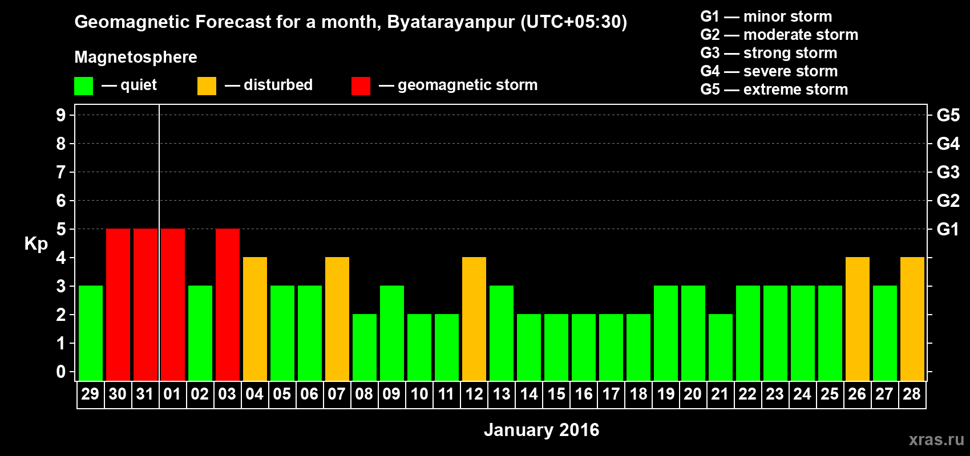Screen dimensions: 970x456
Task: Click date label 05 on the x-axis
Action: [x=282, y=394]
